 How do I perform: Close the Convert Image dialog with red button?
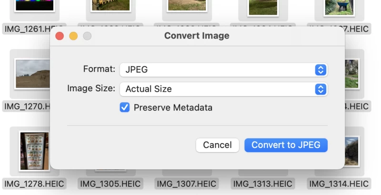60,36
